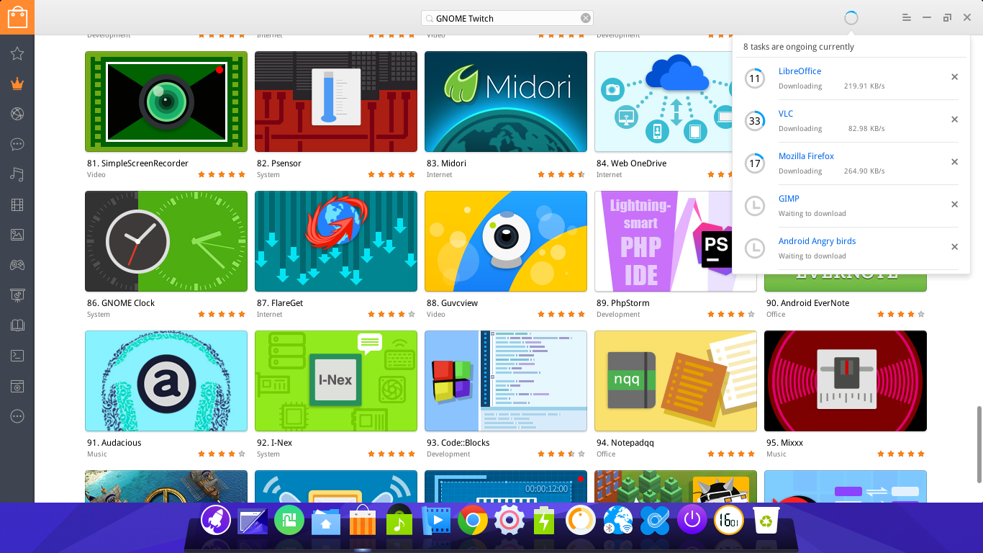Open the Music category note icon
The image size is (983, 553).
coord(17,174)
